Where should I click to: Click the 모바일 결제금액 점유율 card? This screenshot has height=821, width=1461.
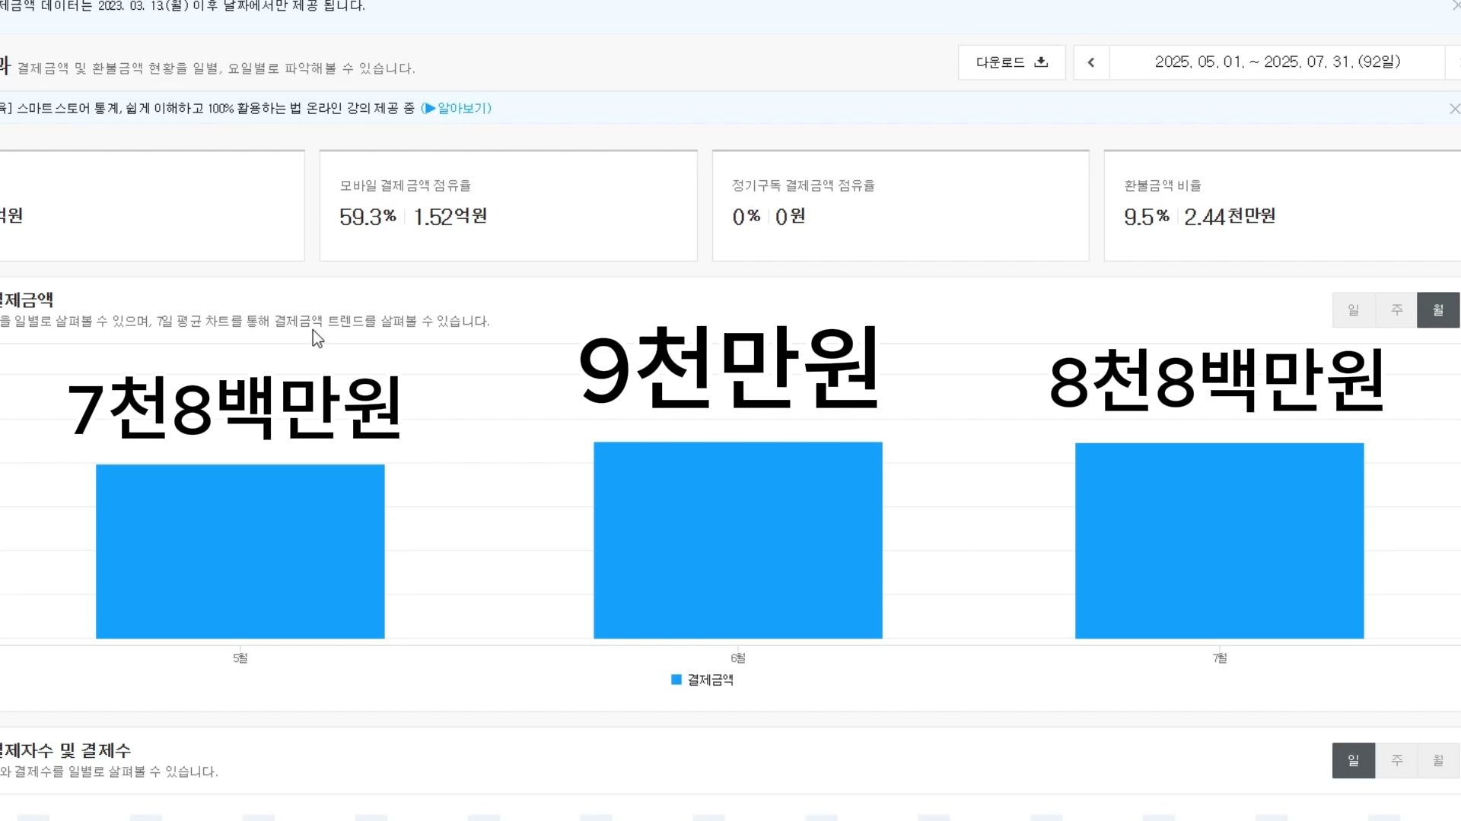click(x=508, y=206)
